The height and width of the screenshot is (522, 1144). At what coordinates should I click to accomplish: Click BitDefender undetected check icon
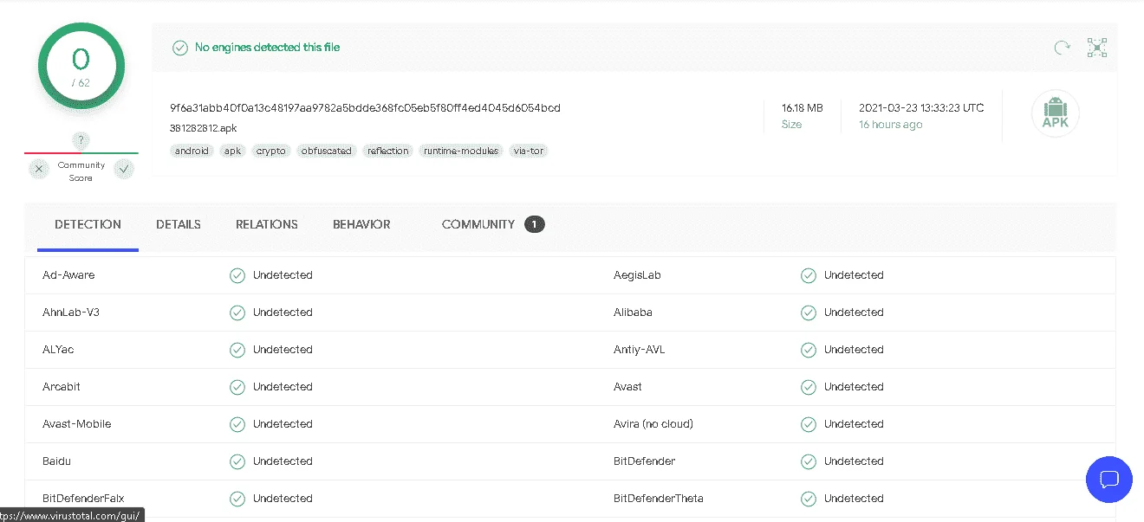[x=809, y=461]
